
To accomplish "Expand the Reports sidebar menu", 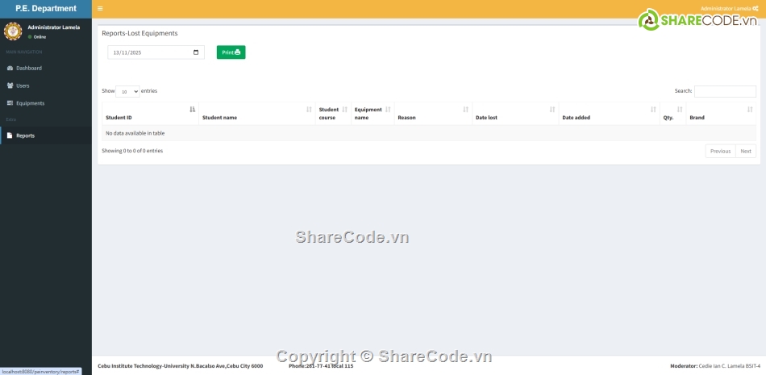I will coord(25,135).
